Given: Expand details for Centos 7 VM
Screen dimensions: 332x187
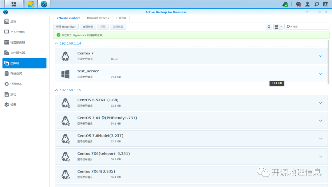Looking at the screenshot, I should [x=321, y=56].
